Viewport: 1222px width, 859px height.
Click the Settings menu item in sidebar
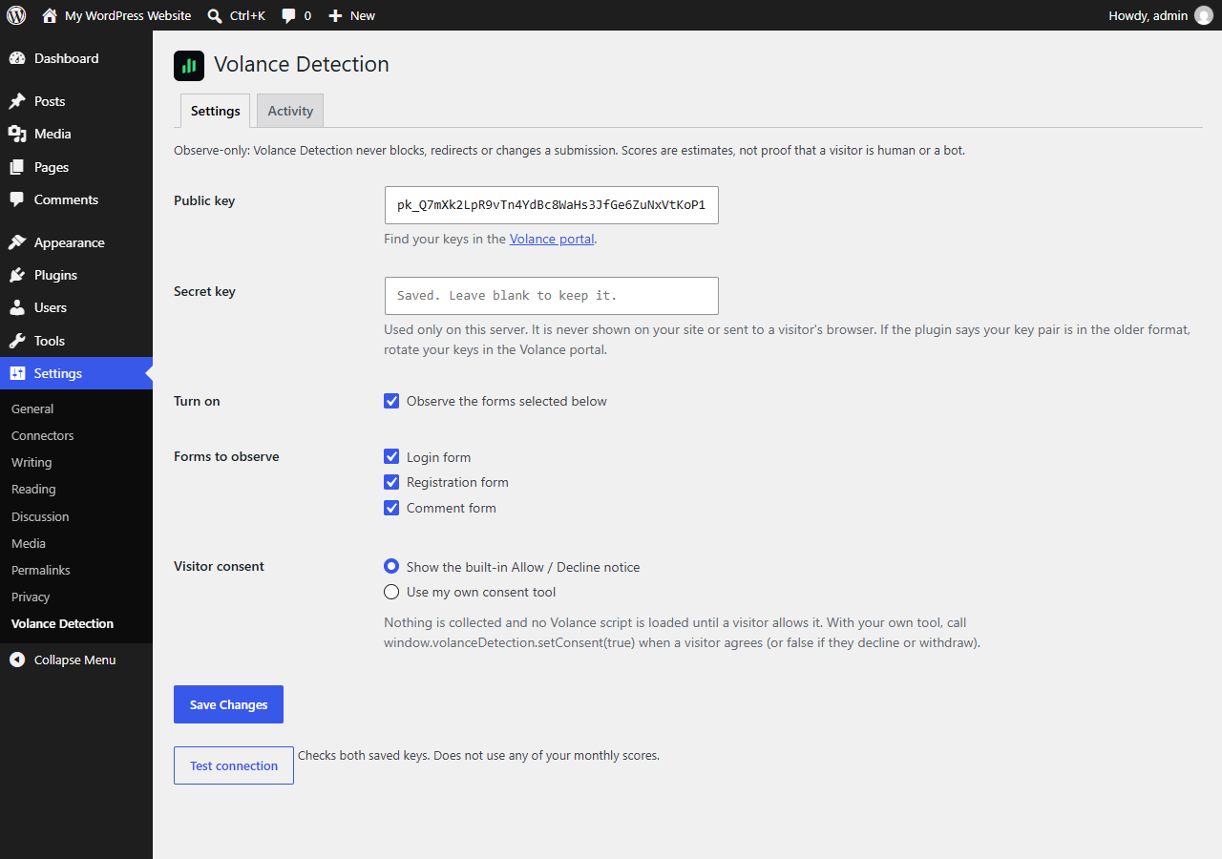76,373
